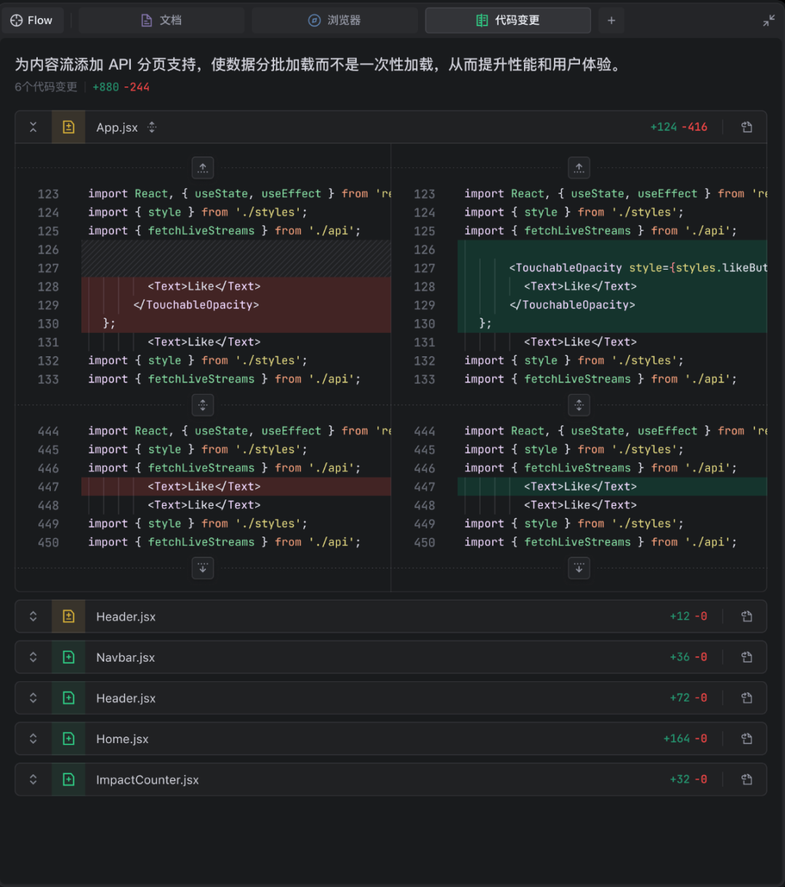Viewport: 785px width, 887px height.
Task: Click line number 450 in left pane
Action: coord(48,542)
